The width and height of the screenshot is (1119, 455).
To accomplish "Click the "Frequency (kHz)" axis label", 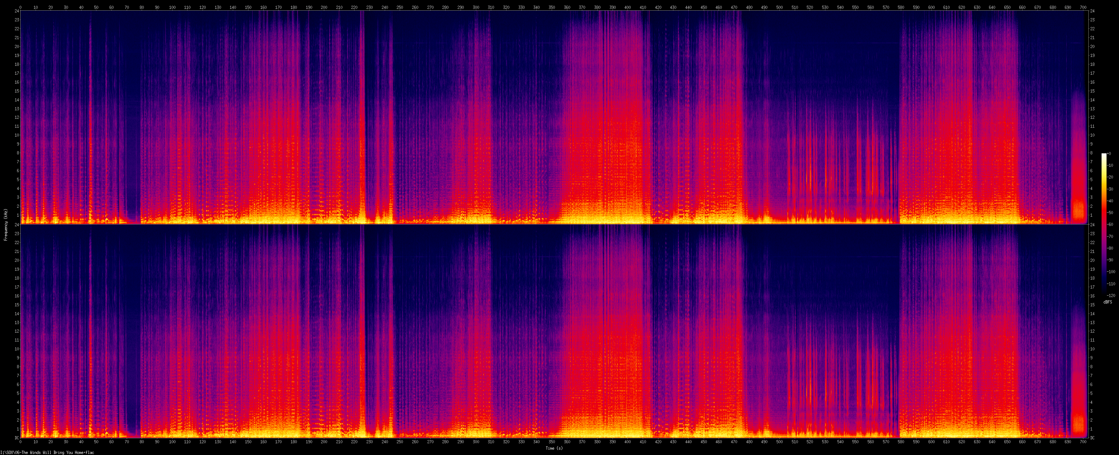I will (x=6, y=224).
